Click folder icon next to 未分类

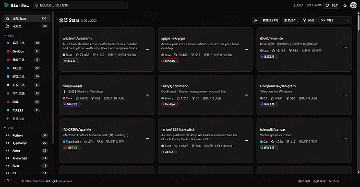tap(8, 26)
